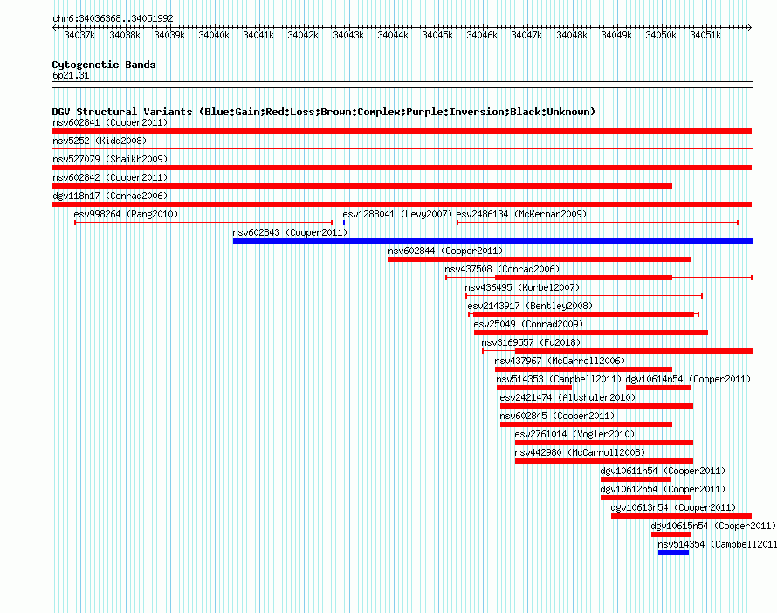Select the nsv514354 (Campbell2011) label
Screen dimensions: 777x613
pos(717,544)
